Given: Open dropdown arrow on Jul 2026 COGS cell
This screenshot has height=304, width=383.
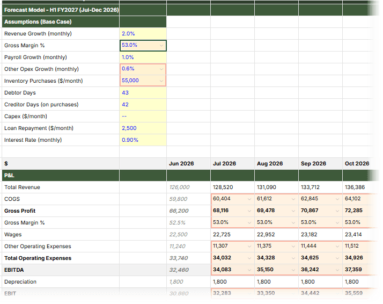Looking at the screenshot, I should pos(249,199).
